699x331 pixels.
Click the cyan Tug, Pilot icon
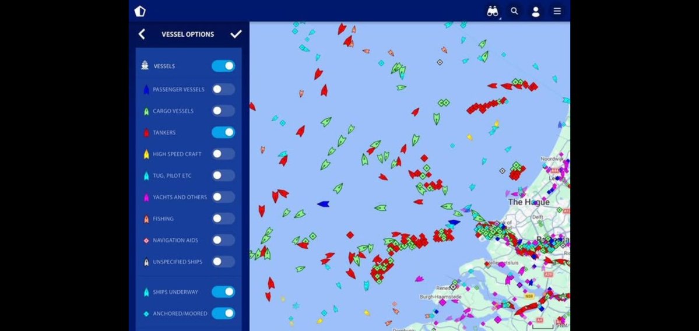pyautogui.click(x=146, y=176)
